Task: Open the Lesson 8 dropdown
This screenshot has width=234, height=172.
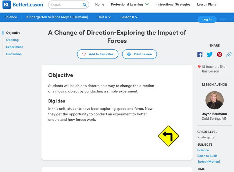Action: tap(129, 17)
